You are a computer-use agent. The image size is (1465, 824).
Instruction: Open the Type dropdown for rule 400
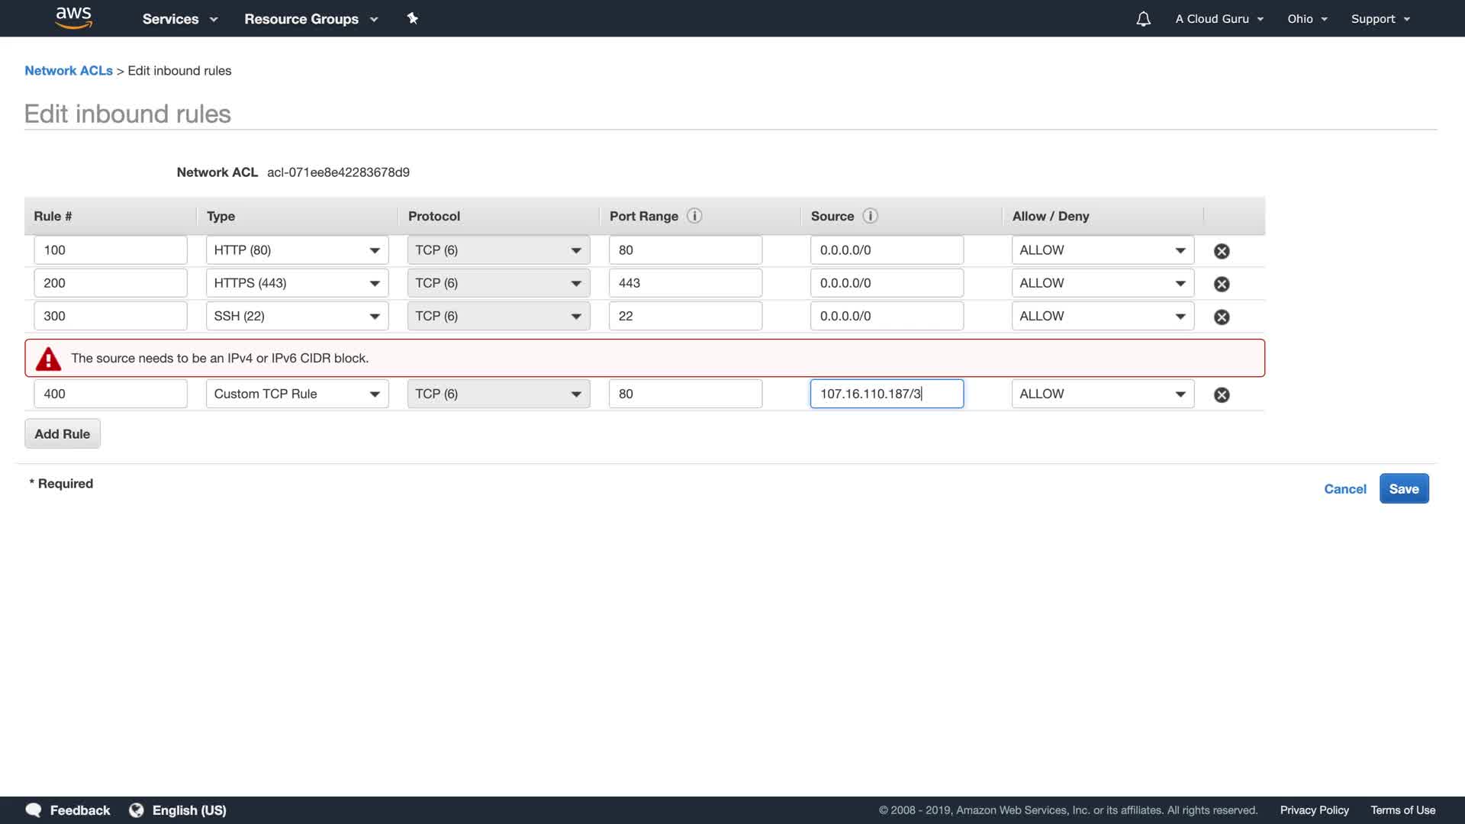click(x=297, y=394)
